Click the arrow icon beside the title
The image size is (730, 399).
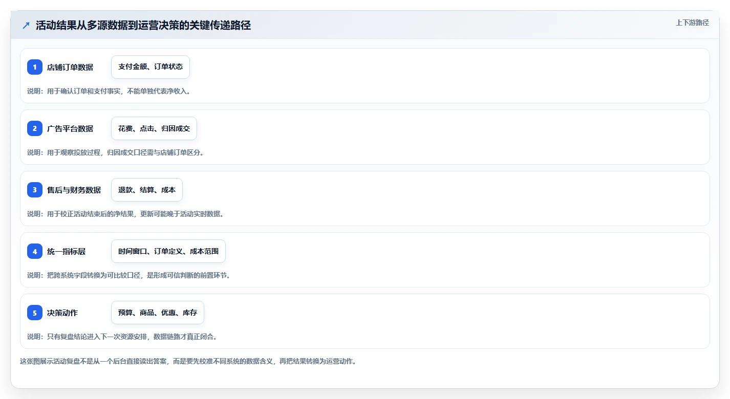tap(26, 26)
